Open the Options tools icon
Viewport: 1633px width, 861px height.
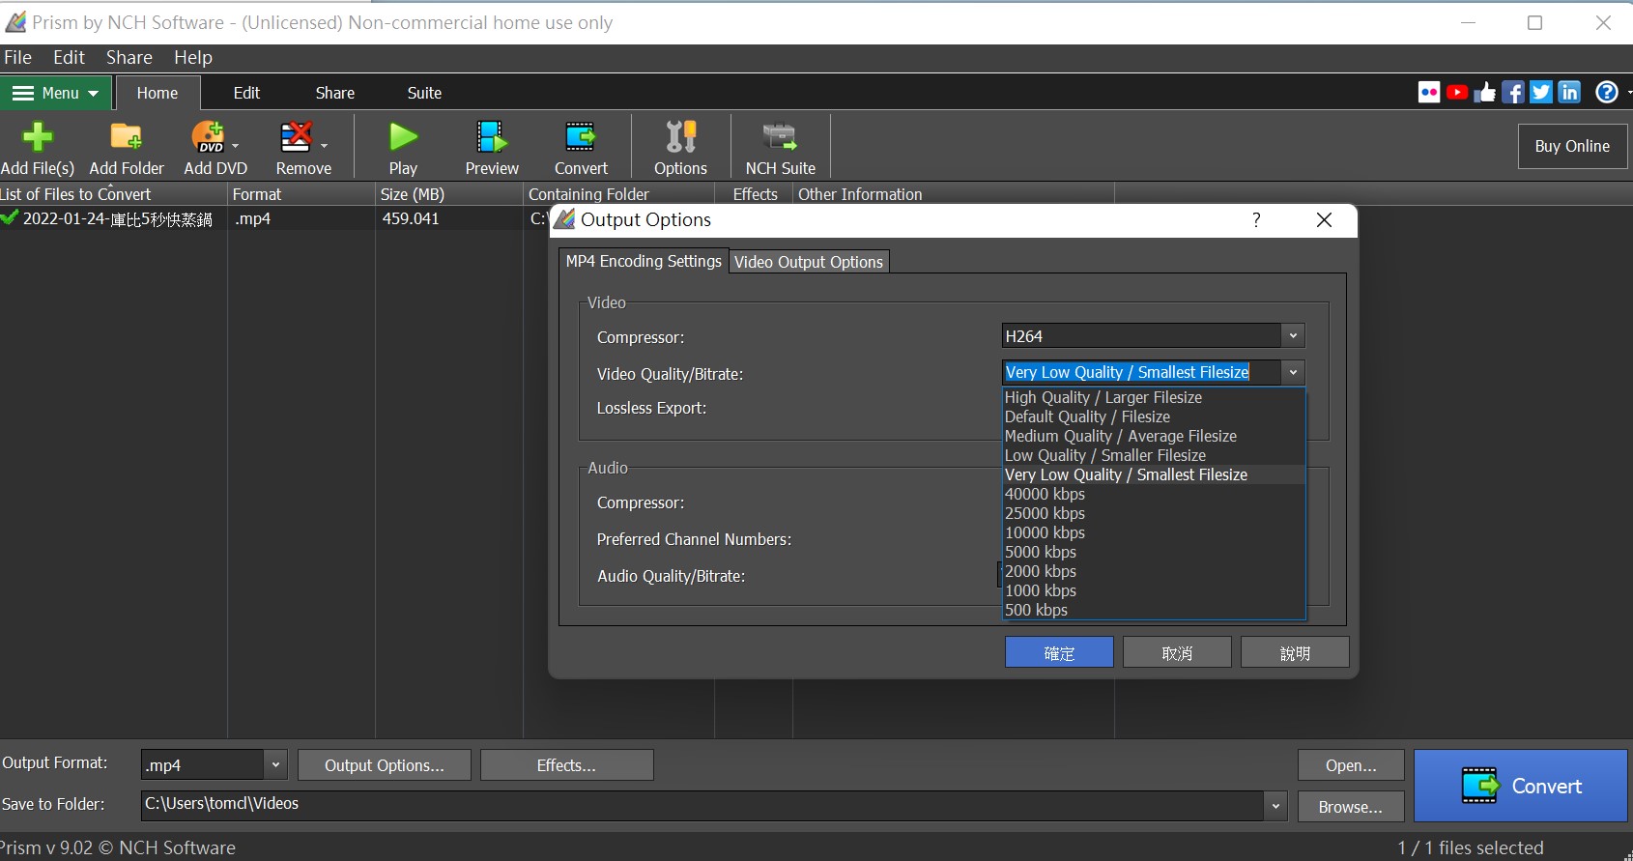coord(680,138)
